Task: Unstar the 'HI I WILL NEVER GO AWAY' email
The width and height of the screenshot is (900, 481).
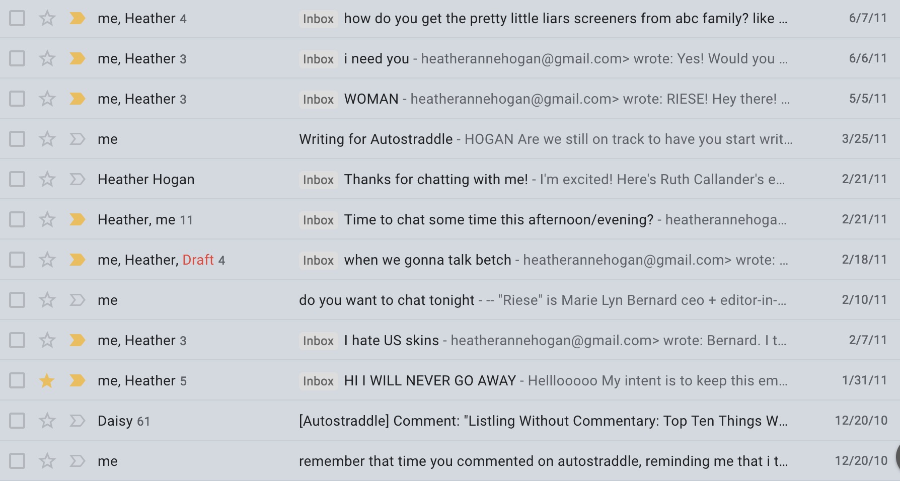Action: click(x=47, y=380)
